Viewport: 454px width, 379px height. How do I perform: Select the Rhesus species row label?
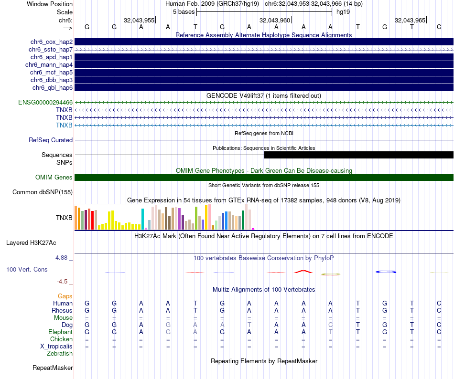62,310
